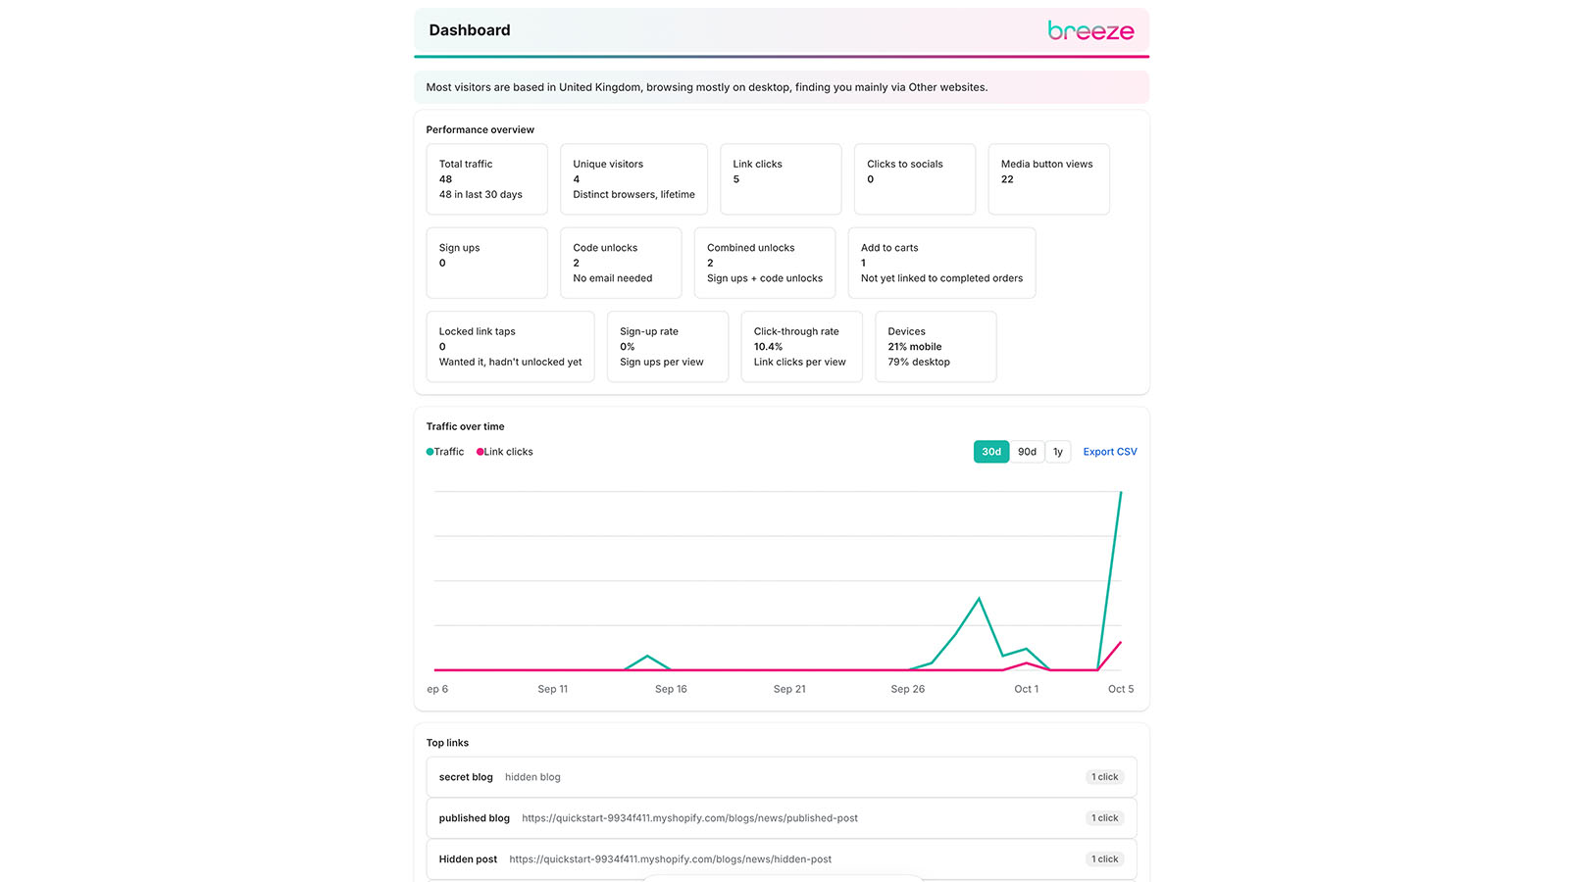
Task: Click the teal Traffic legend dot
Action: pyautogui.click(x=430, y=452)
